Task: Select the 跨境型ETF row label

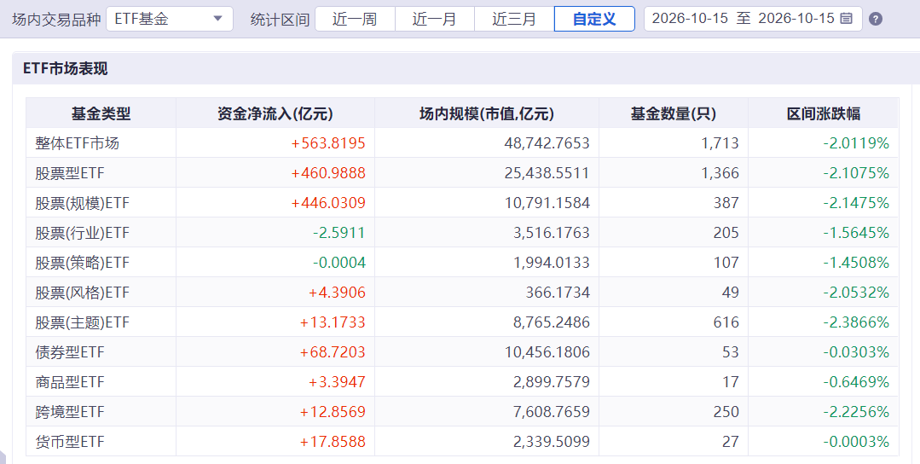Action: 70,412
